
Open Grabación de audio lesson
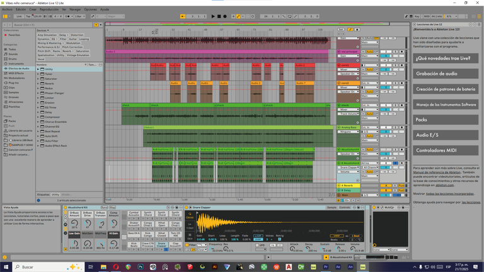(446, 74)
